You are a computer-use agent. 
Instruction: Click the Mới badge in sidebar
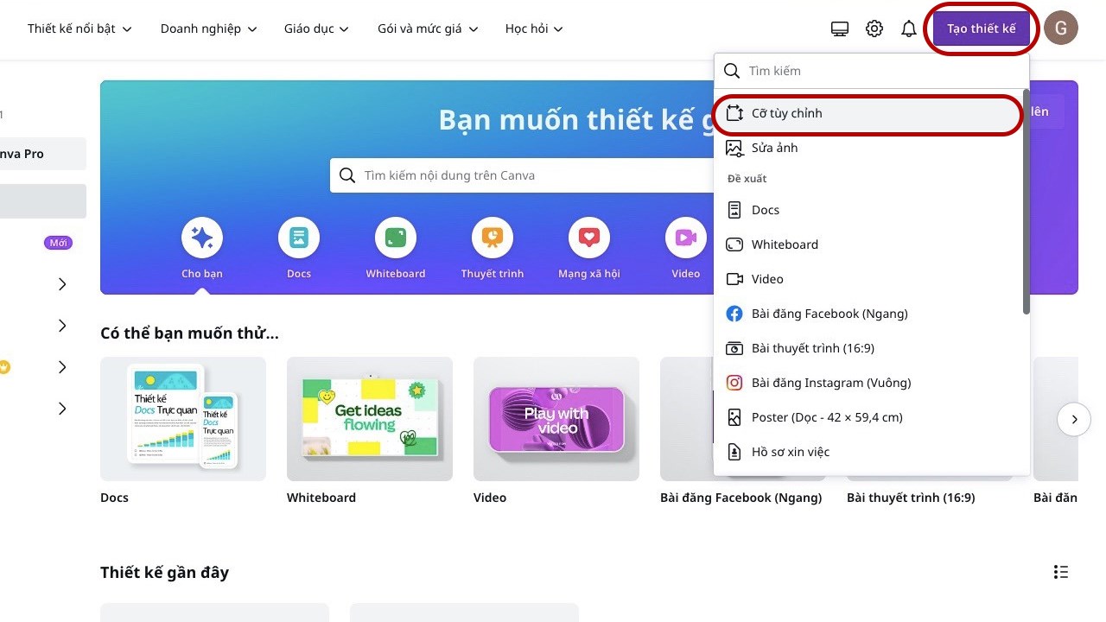coord(58,243)
